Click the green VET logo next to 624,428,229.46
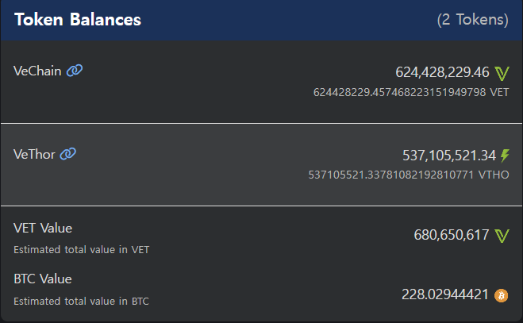 (x=502, y=73)
